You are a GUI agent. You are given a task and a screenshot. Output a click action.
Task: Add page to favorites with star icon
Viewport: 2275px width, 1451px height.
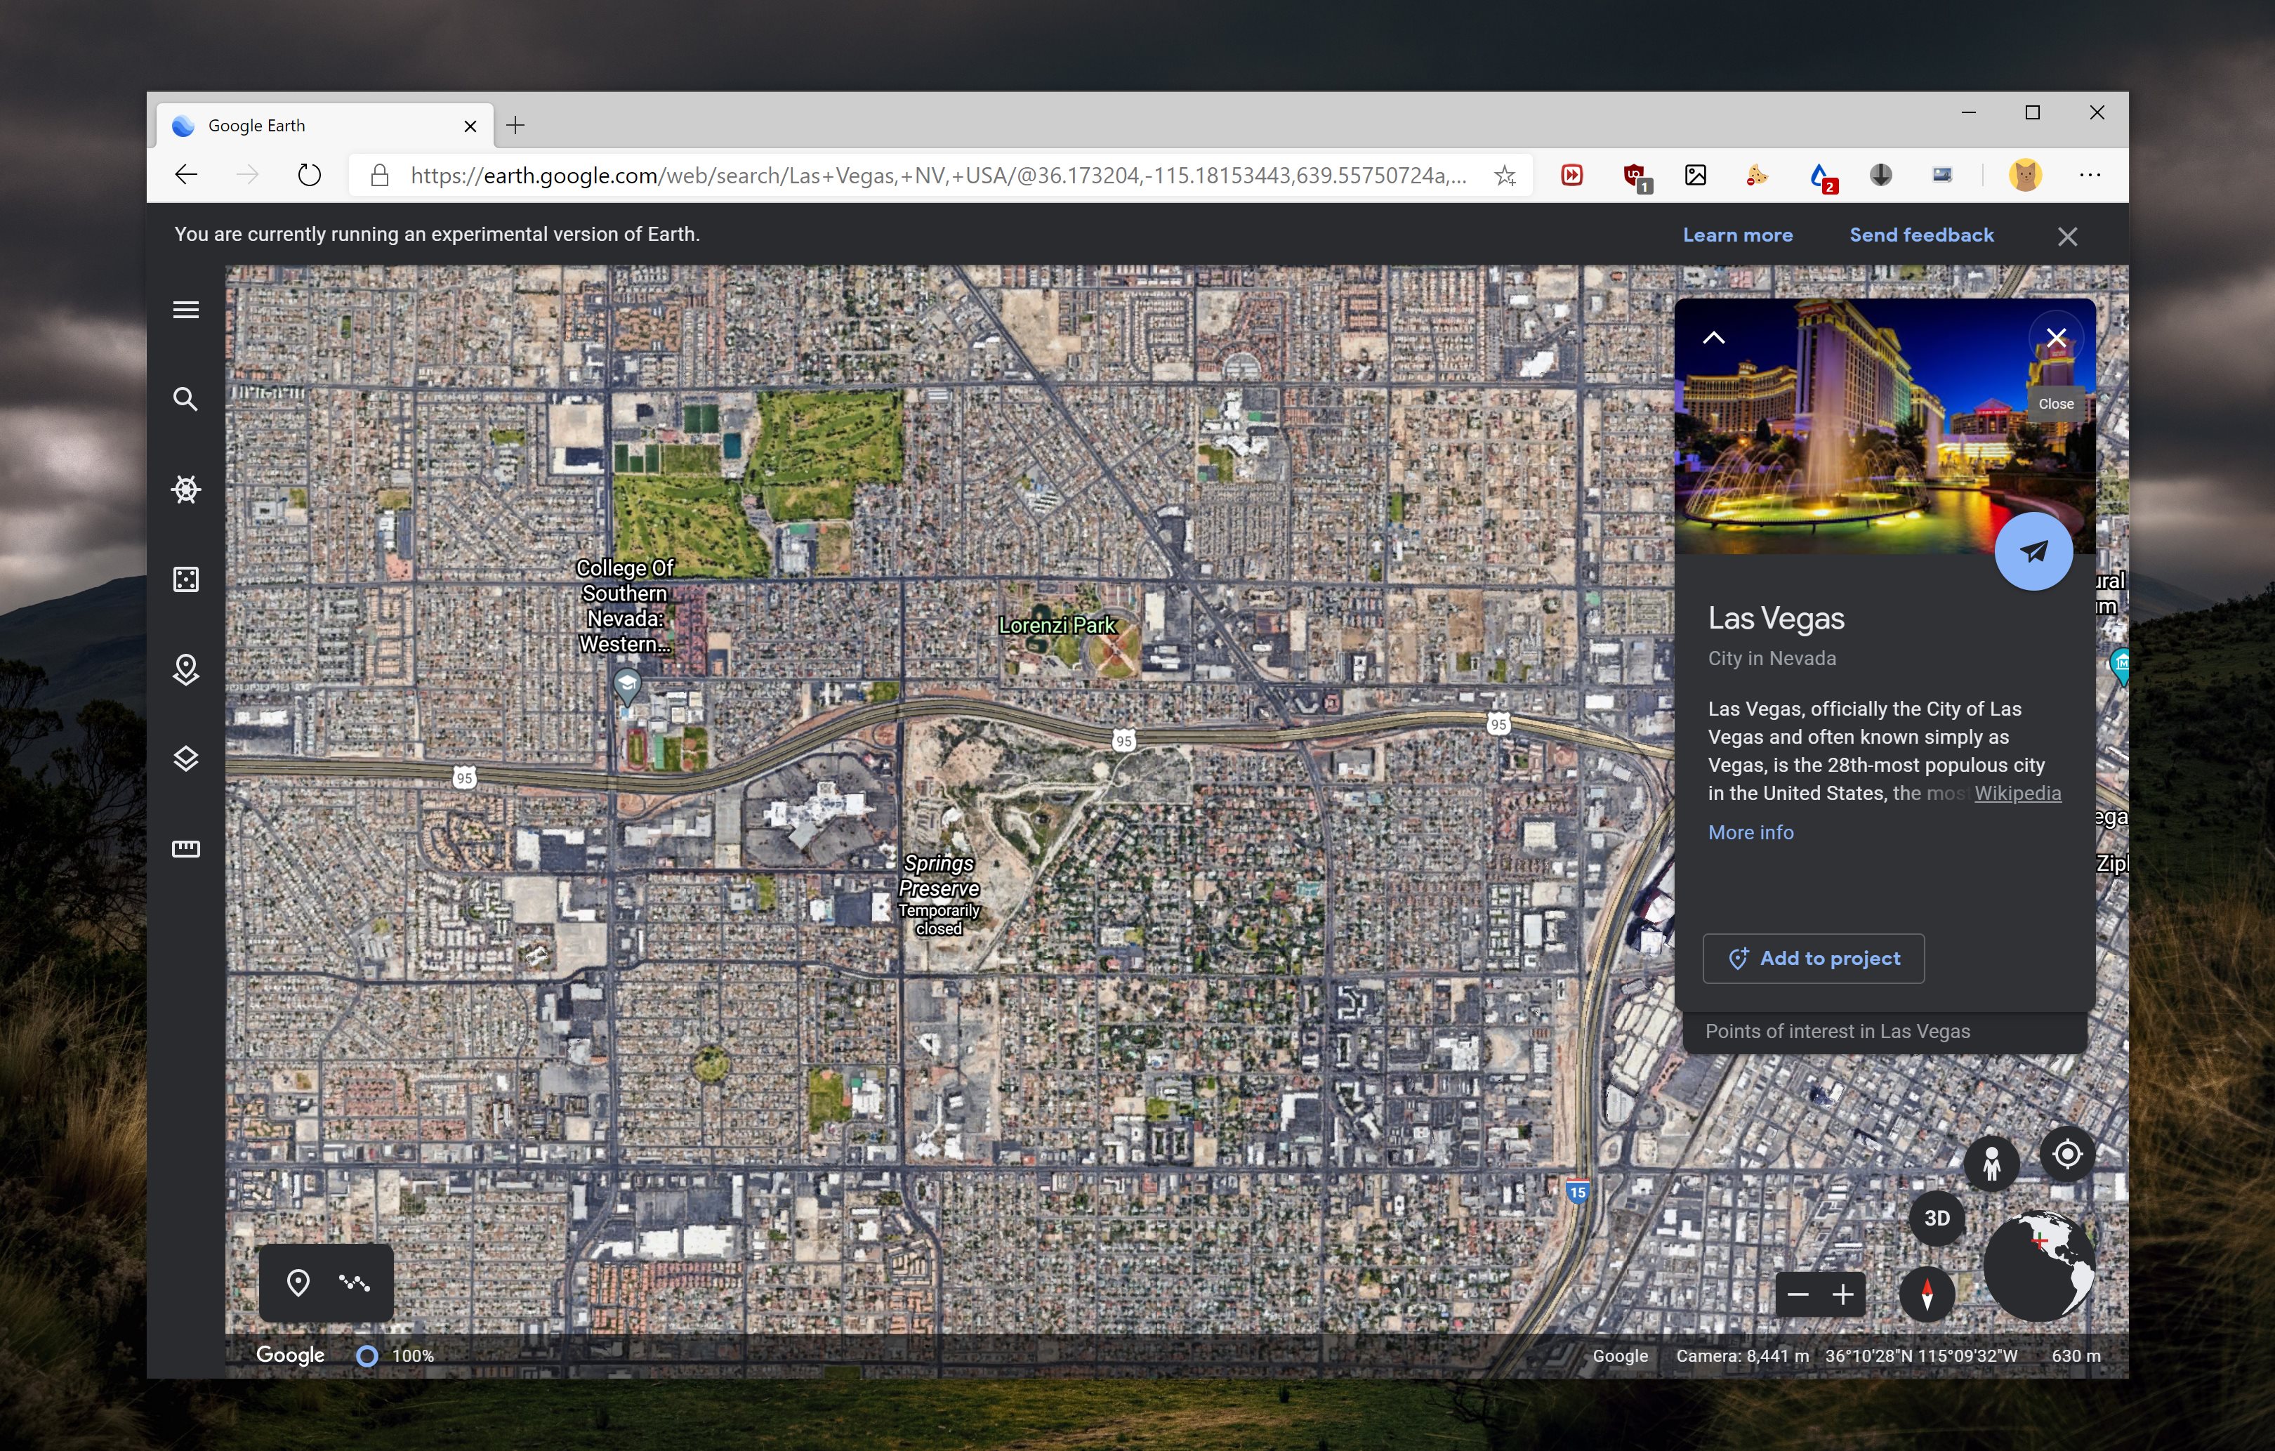pos(1505,175)
